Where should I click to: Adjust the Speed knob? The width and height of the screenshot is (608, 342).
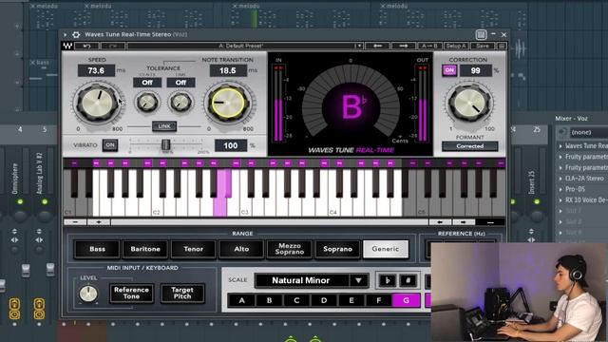click(x=97, y=104)
